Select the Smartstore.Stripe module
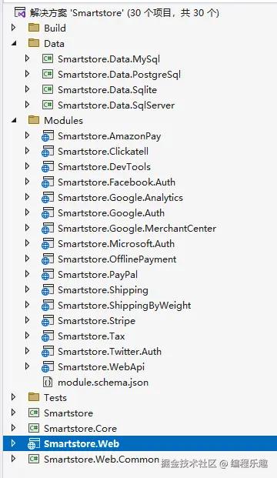The height and width of the screenshot is (478, 277). (96, 321)
